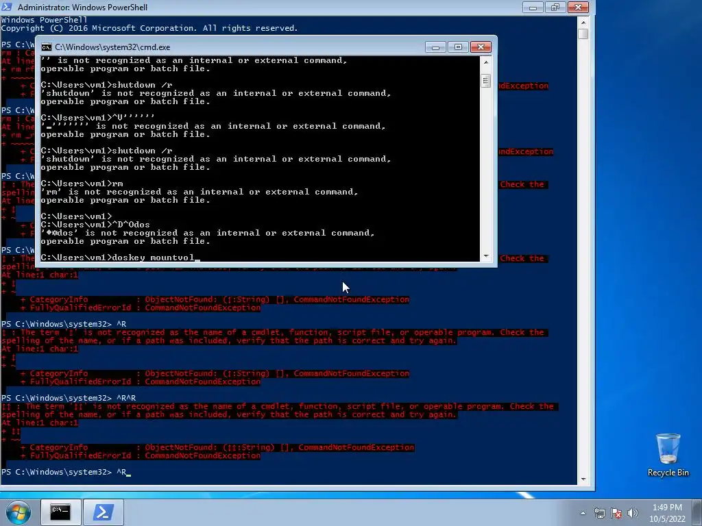Click the PowerShell scrollbar thumb
Screen dimensions: 702x526
pyautogui.click(x=583, y=34)
